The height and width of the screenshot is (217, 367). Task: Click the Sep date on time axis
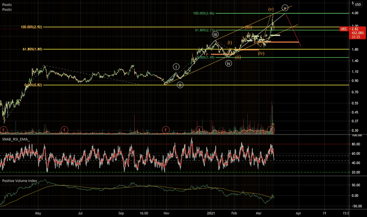pyautogui.click(x=121, y=213)
